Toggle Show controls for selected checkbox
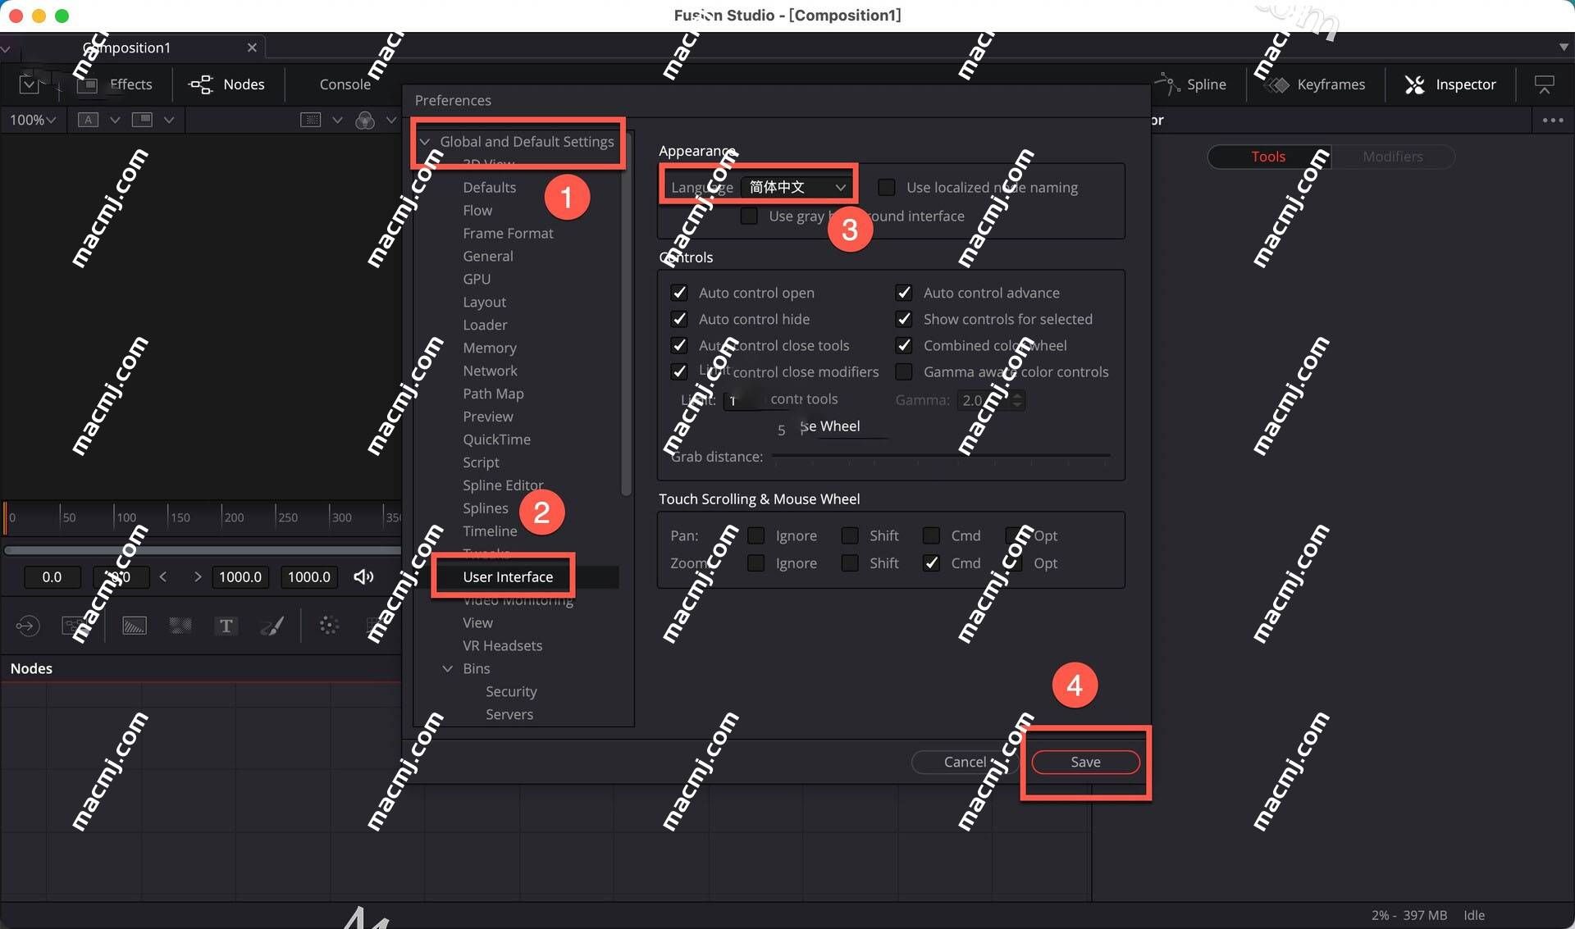 coord(903,319)
